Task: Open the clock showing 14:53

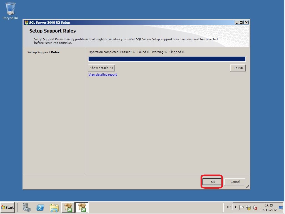Action: click(269, 207)
